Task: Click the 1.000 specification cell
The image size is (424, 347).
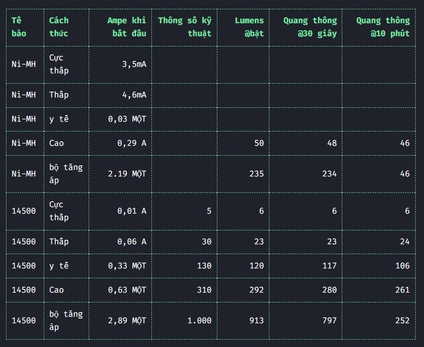Action: (199, 321)
